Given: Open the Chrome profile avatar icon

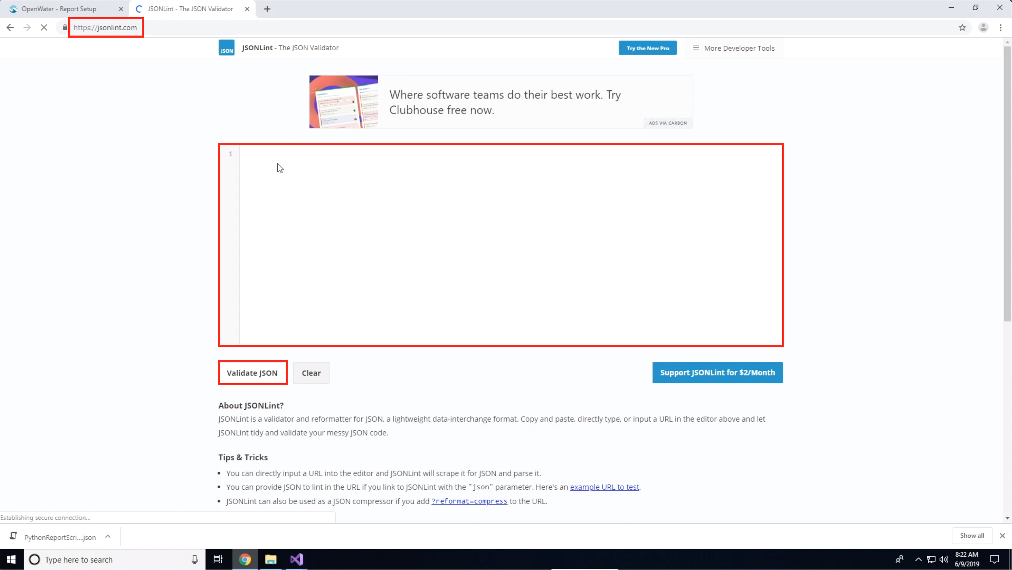Looking at the screenshot, I should click(983, 27).
